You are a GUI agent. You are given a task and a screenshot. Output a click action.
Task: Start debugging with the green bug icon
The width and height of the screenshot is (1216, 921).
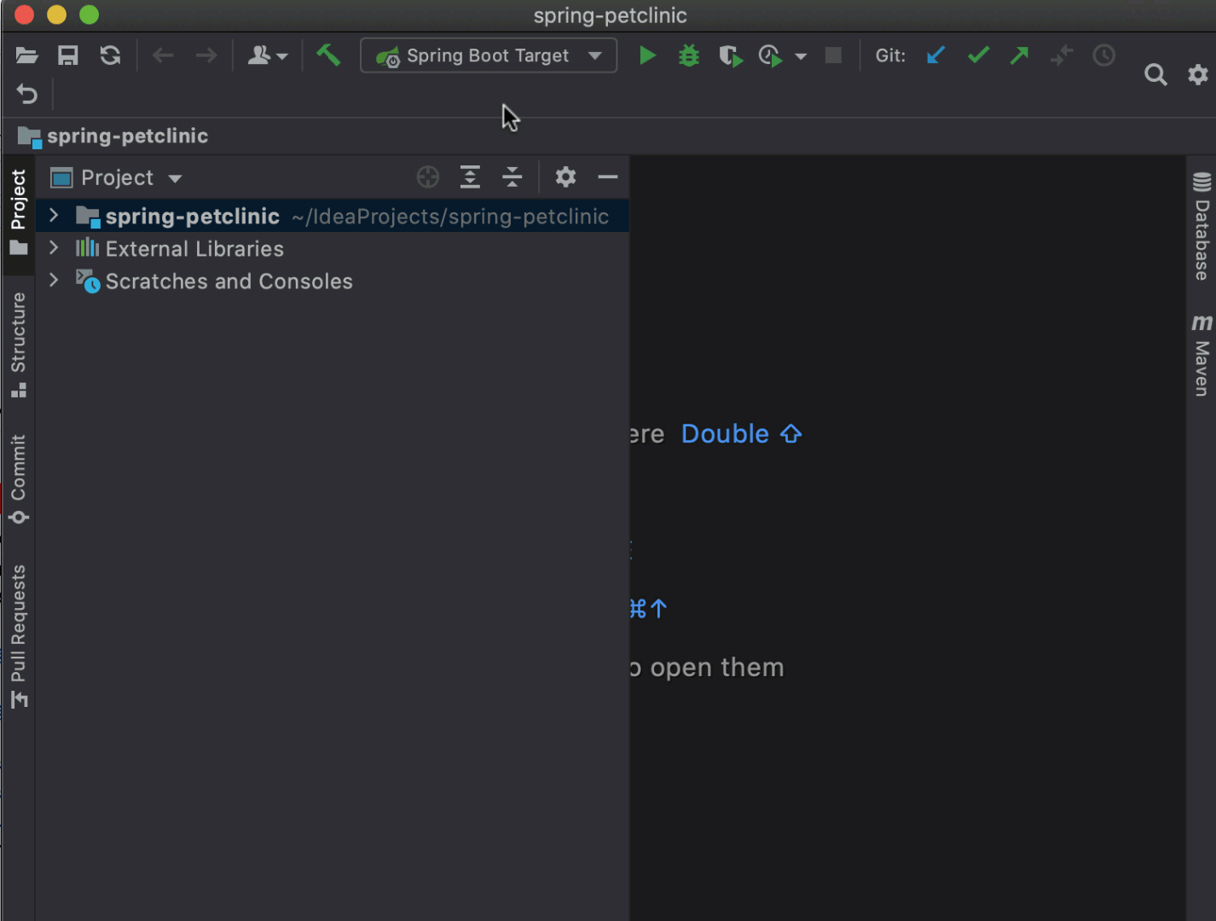click(689, 56)
